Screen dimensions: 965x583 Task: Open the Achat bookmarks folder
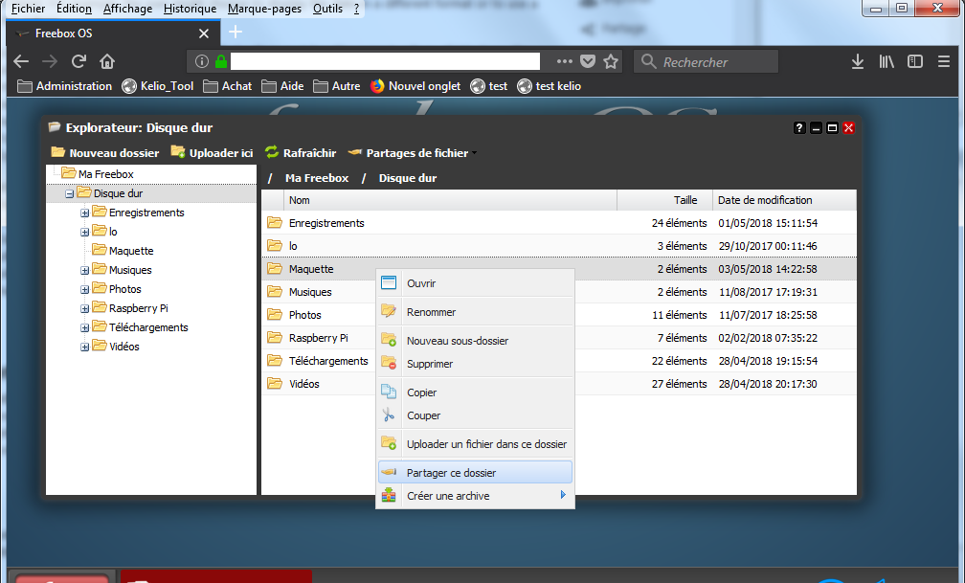point(228,86)
